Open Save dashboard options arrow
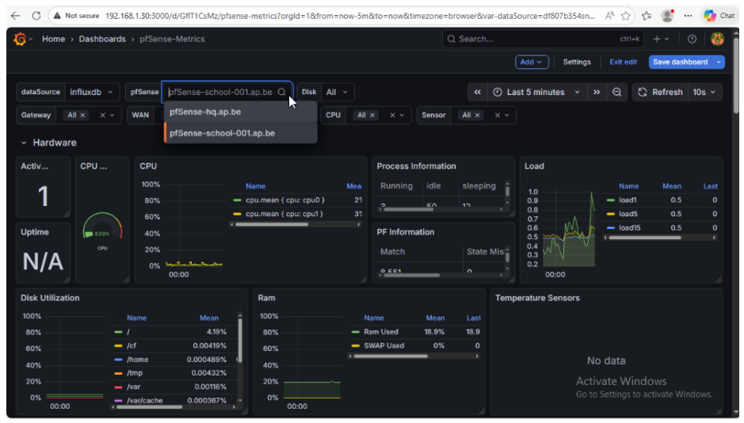Image resolution: width=744 pixels, height=423 pixels. [719, 62]
